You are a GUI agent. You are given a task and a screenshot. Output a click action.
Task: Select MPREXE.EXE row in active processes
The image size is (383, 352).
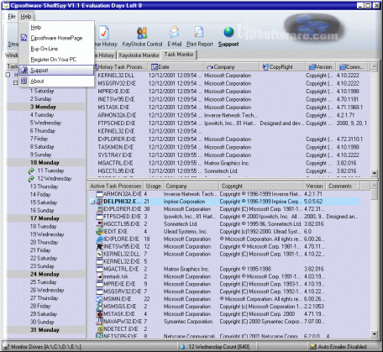[224, 284]
